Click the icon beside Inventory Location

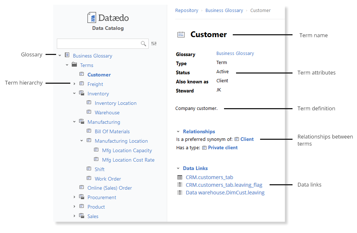[x=89, y=102]
